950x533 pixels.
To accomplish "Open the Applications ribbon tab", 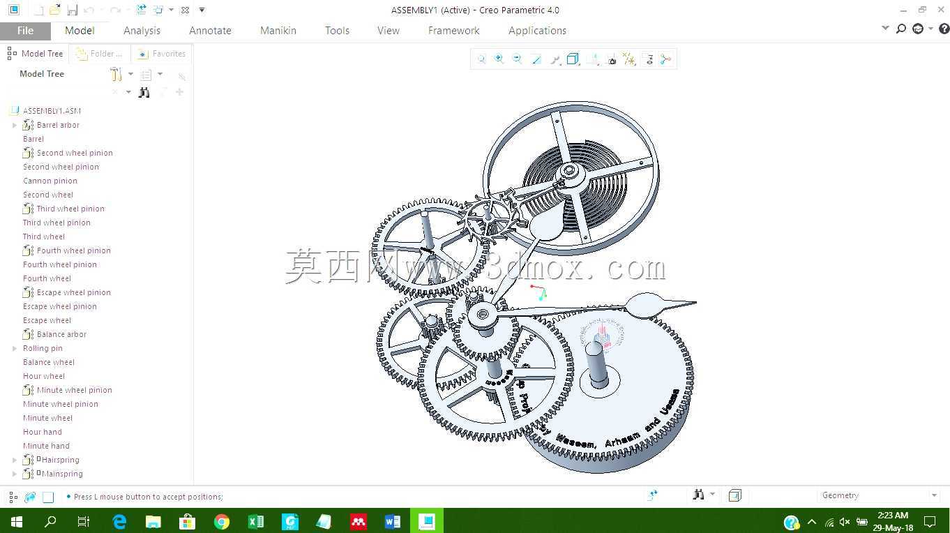I will coord(537,31).
